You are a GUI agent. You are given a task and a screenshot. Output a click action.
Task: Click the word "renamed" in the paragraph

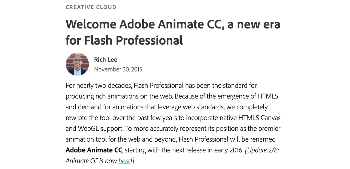(263, 139)
